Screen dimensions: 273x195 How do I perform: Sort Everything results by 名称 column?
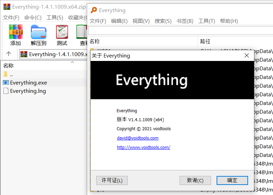pyautogui.click(x=143, y=42)
